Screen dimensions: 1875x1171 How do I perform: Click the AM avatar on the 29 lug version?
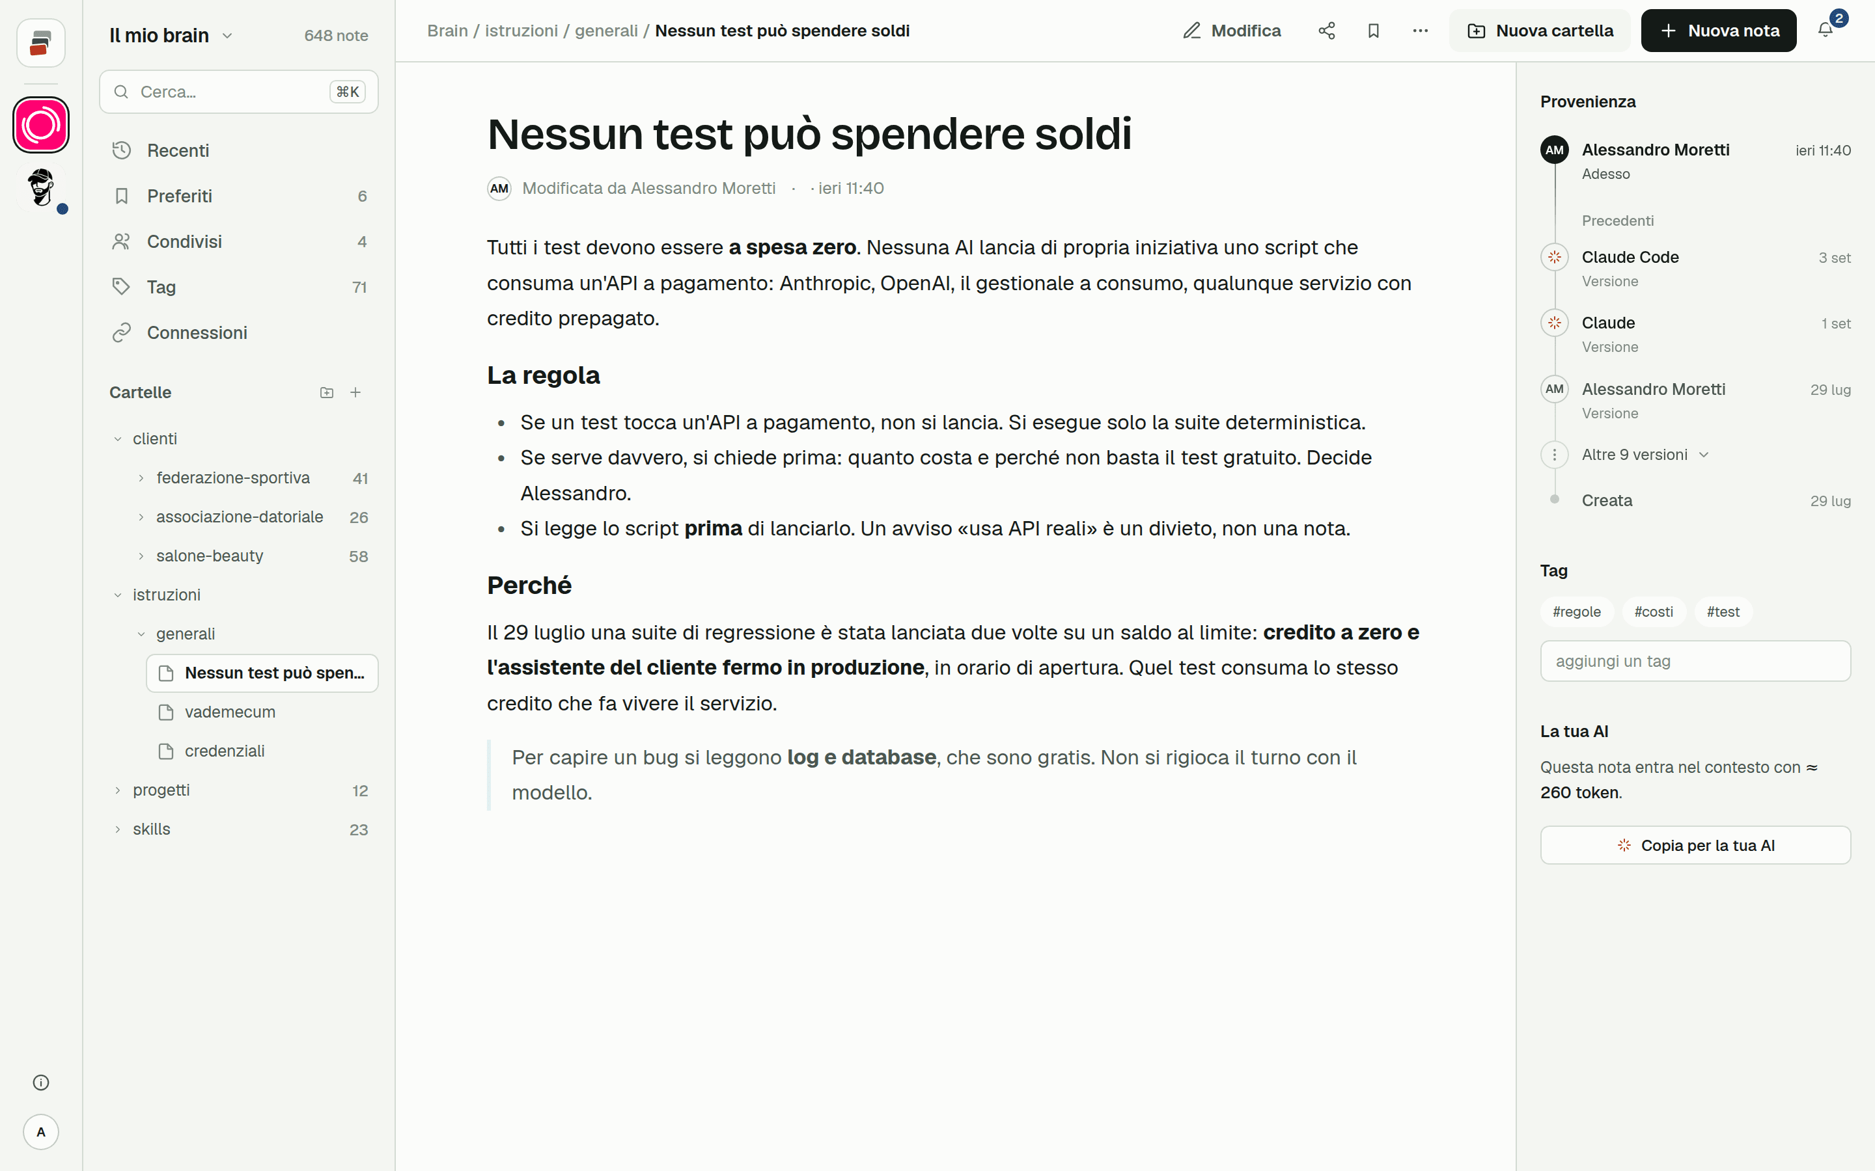pos(1554,389)
